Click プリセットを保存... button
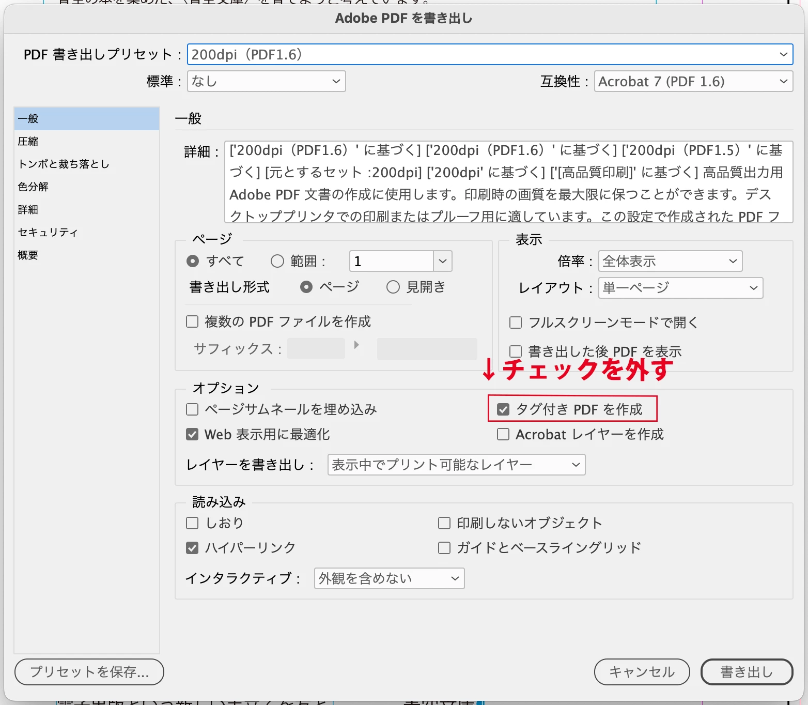Viewport: 808px width, 705px height. click(x=89, y=672)
